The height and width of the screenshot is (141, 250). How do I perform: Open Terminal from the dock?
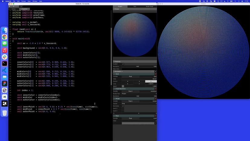[x=5, y=64]
